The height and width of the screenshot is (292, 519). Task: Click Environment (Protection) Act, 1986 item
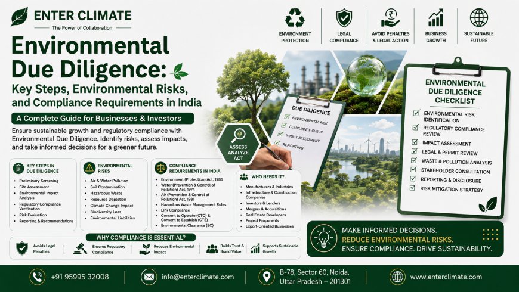click(x=192, y=179)
